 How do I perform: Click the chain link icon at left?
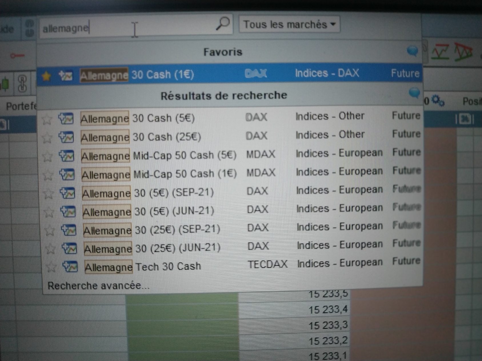tap(22, 84)
